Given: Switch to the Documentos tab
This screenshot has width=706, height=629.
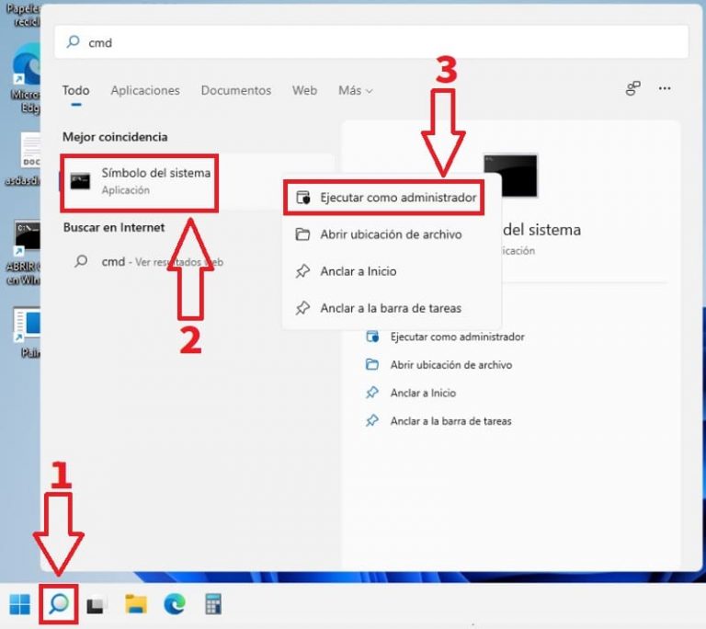Looking at the screenshot, I should pyautogui.click(x=236, y=90).
